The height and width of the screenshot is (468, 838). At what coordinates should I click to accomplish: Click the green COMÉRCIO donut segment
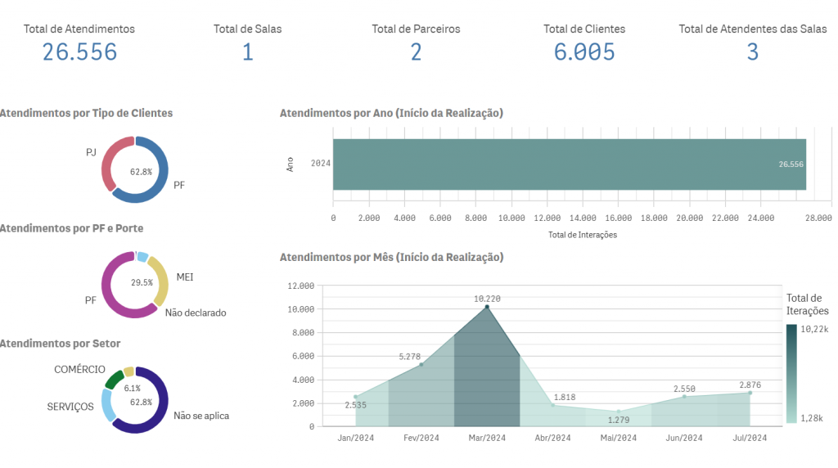(x=114, y=379)
